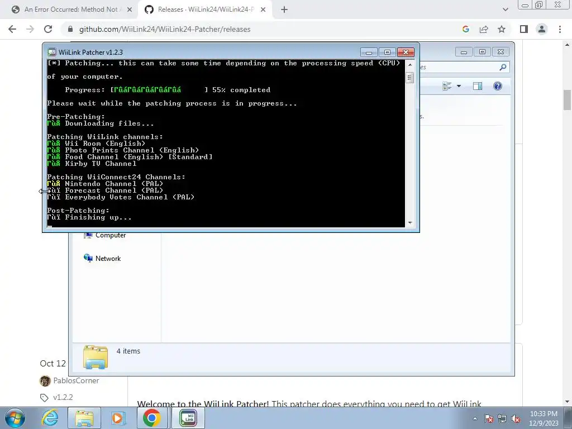Close the 'An Error Occurred' tab
This screenshot has height=429, width=572.
(x=130, y=9)
